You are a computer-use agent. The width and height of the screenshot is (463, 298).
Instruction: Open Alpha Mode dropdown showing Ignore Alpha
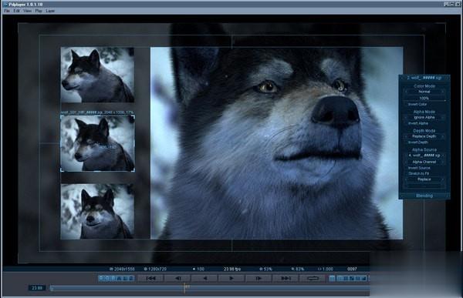pyautogui.click(x=424, y=117)
